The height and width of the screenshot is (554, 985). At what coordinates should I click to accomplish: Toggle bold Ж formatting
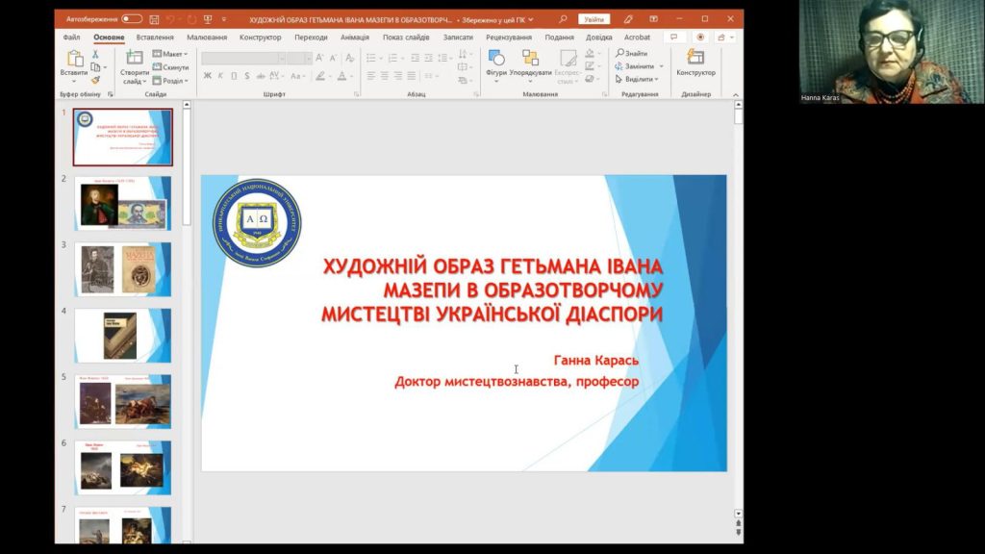tap(207, 76)
